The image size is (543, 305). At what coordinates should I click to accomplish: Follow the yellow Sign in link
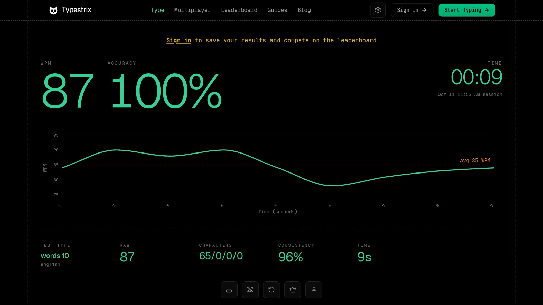pyautogui.click(x=179, y=40)
